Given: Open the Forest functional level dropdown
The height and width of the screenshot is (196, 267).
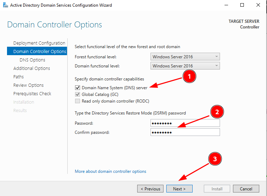Looking at the screenshot, I should coord(185,57).
